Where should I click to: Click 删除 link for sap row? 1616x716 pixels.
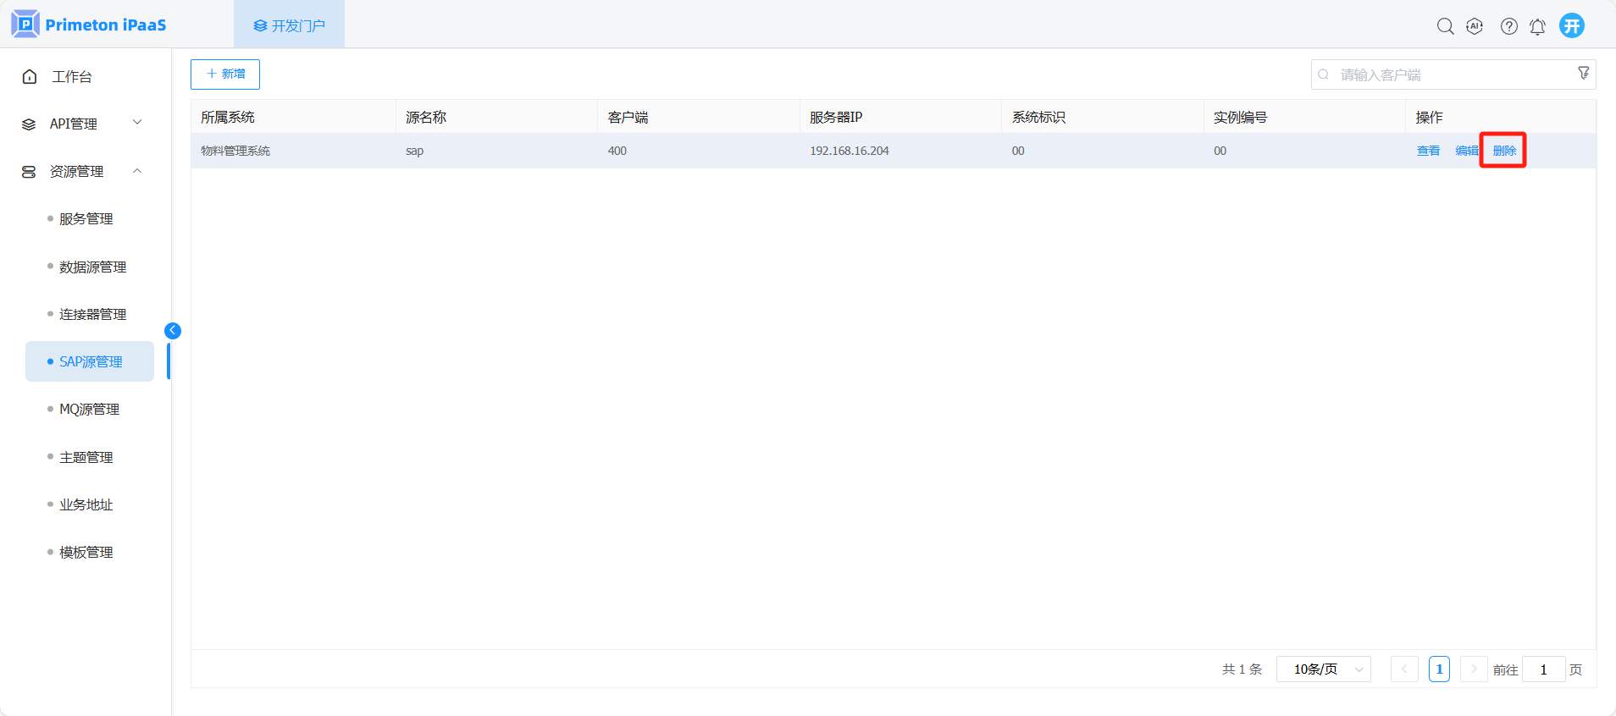[1503, 151]
